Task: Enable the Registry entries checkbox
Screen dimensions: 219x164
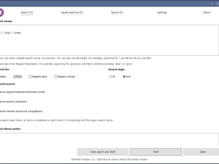Action: [x=56, y=77]
